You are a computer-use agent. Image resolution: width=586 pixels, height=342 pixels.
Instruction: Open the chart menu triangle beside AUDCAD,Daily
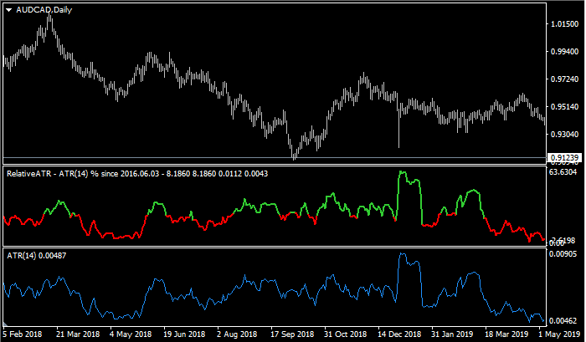(x=8, y=9)
